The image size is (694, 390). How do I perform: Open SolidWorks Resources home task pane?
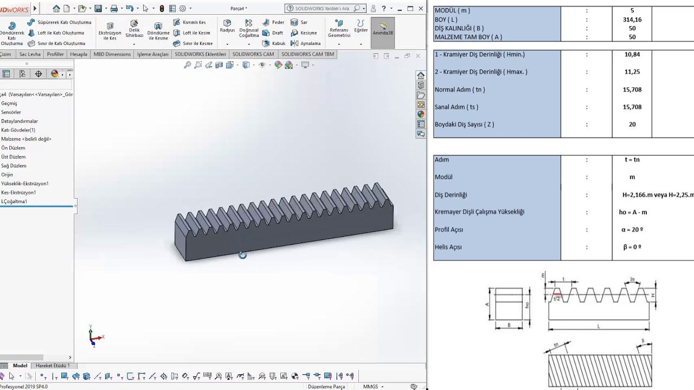tap(421, 75)
